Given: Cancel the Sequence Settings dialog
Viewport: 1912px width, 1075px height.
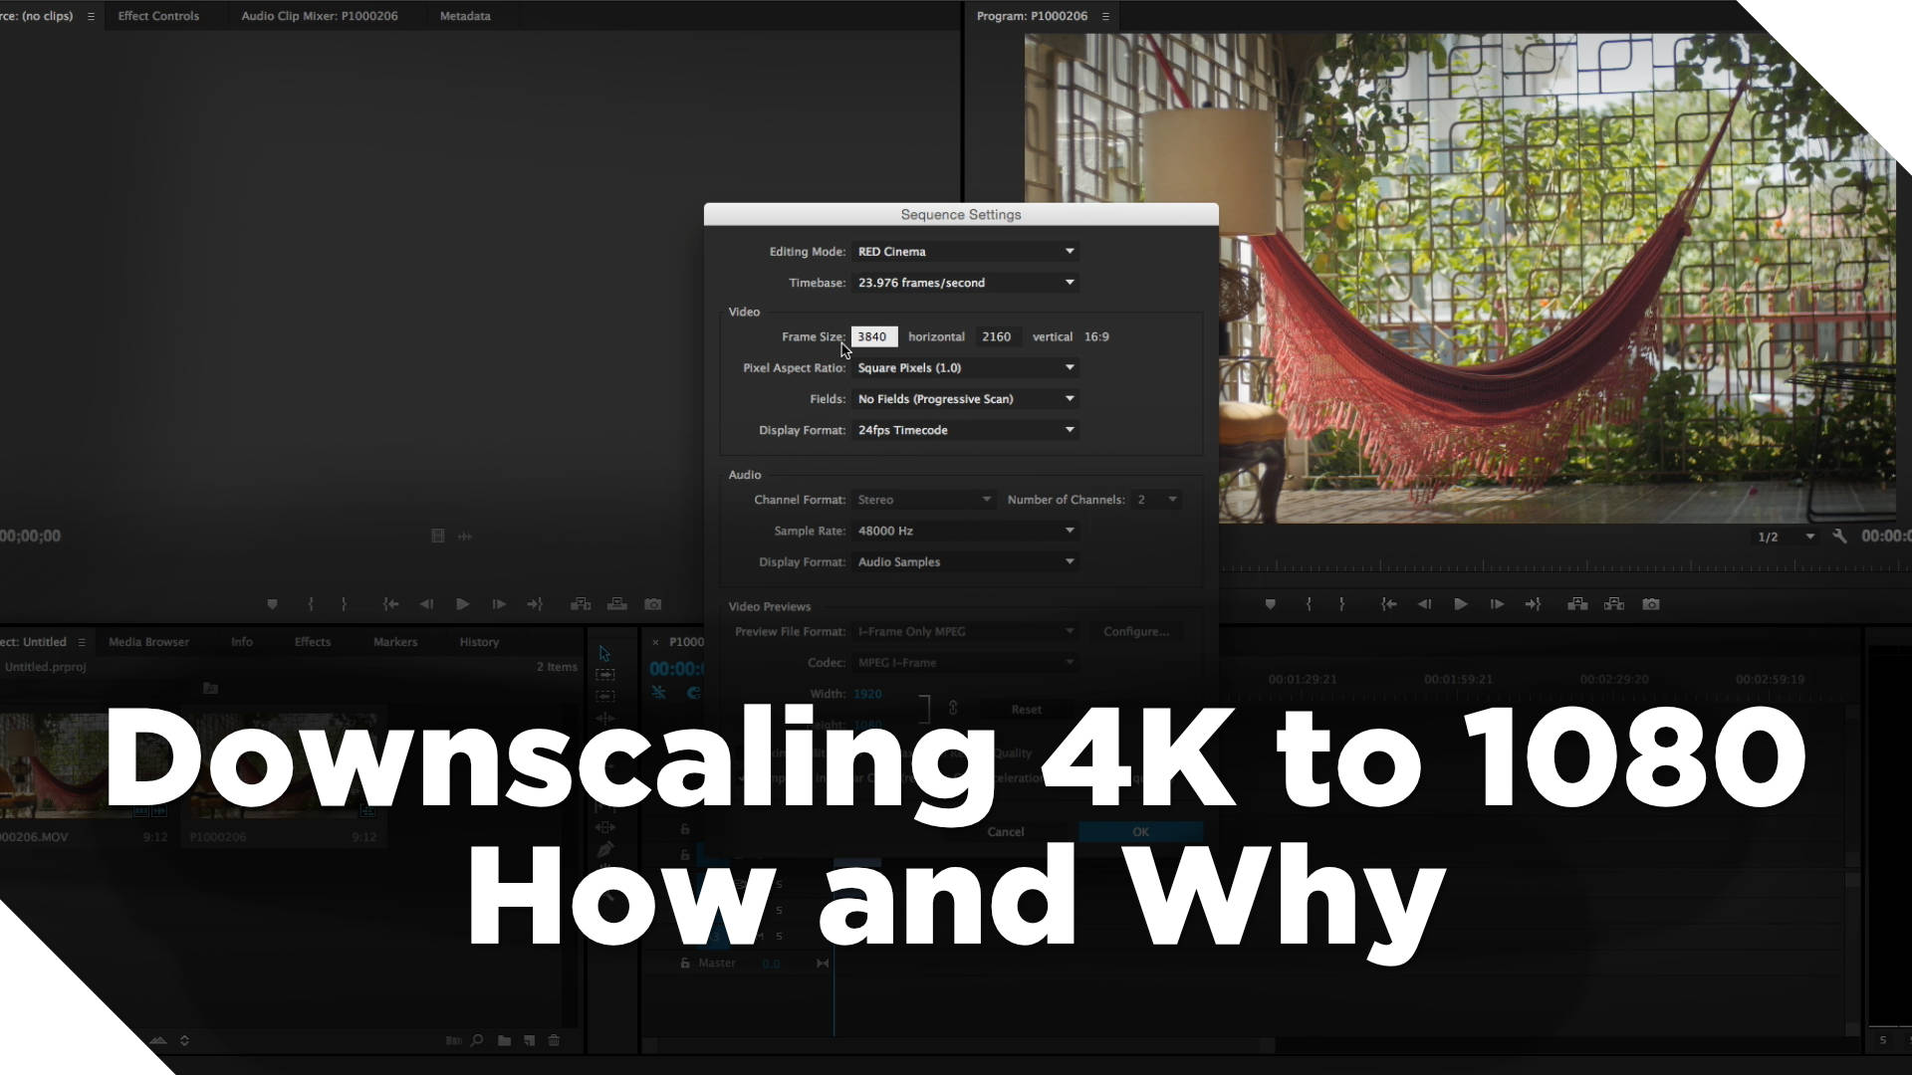Looking at the screenshot, I should 1005,831.
